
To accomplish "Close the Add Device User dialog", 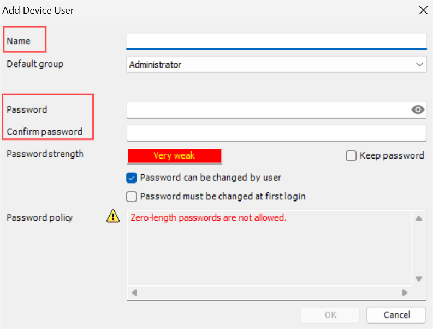I will [423, 10].
